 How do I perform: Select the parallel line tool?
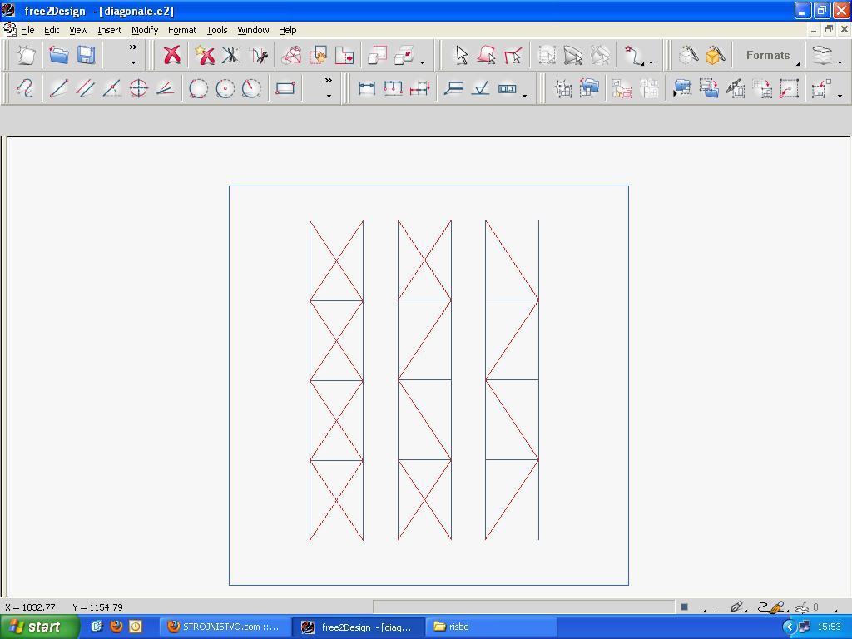pyautogui.click(x=86, y=88)
